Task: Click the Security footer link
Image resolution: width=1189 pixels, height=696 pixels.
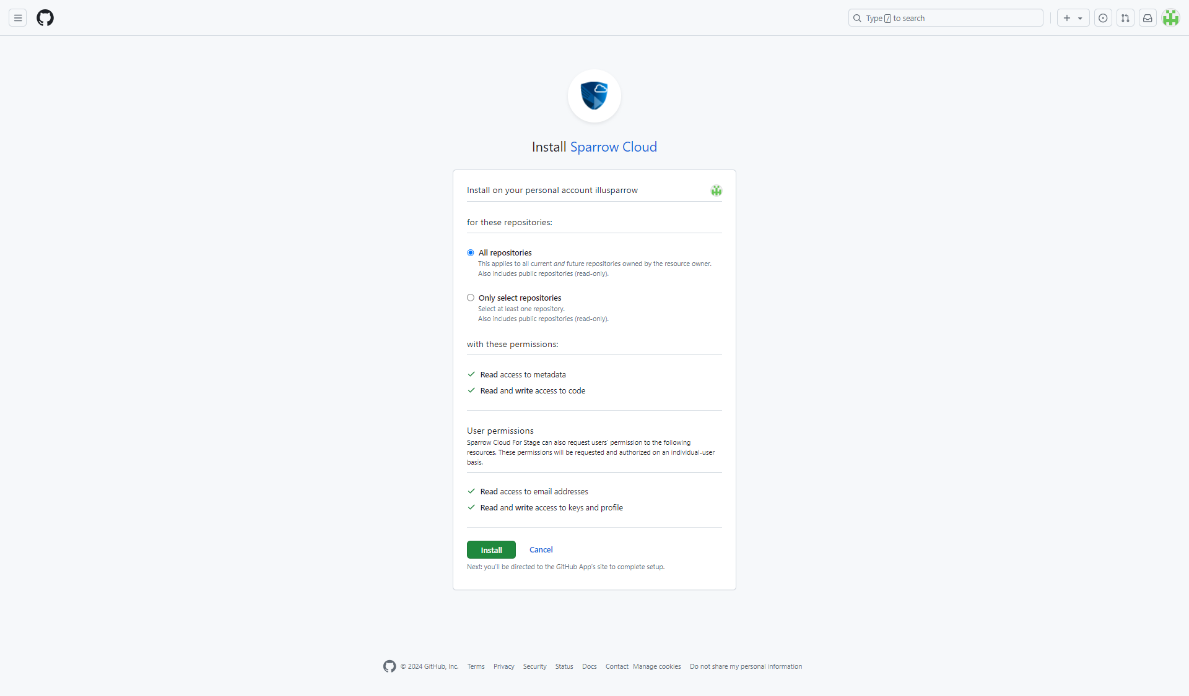Action: point(534,665)
